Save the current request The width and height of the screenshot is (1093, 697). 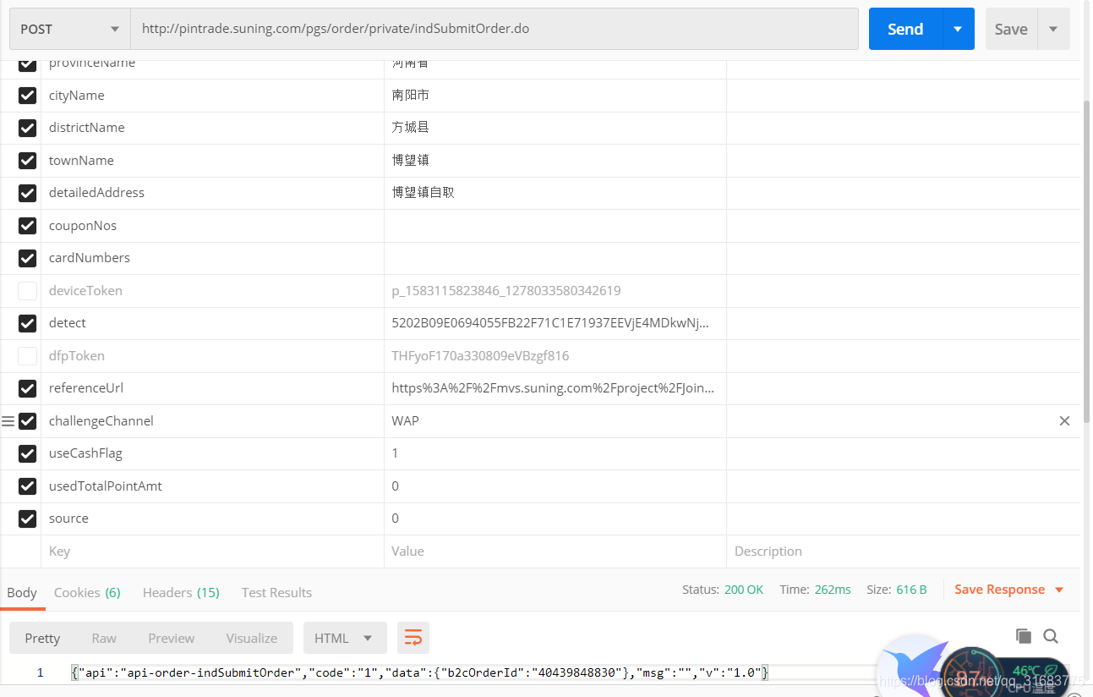point(1010,28)
